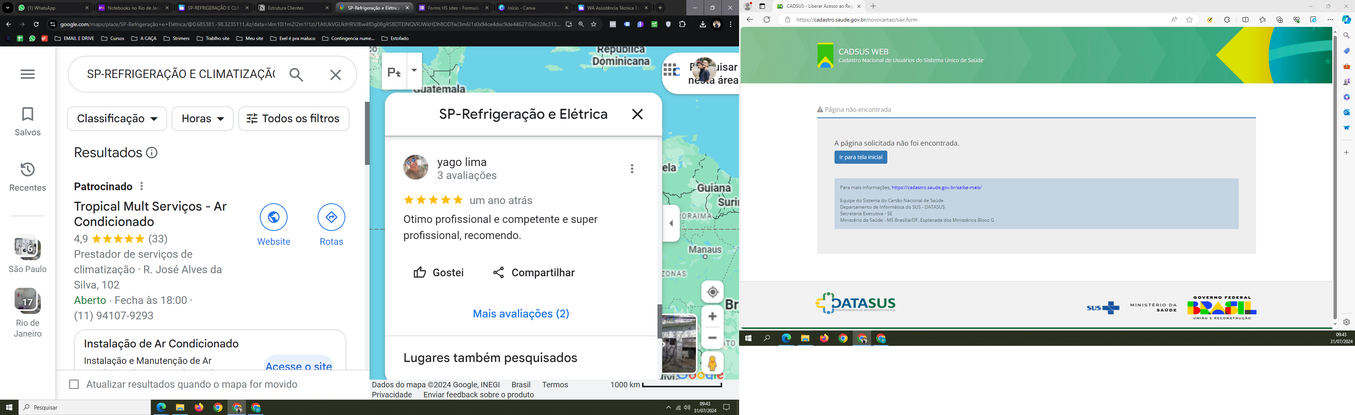Expand the input language dropdown arrow on the map
Image resolution: width=1355 pixels, height=415 pixels.
(x=414, y=70)
